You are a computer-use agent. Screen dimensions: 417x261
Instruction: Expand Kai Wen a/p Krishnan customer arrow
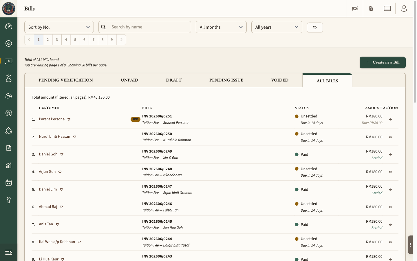(x=79, y=242)
